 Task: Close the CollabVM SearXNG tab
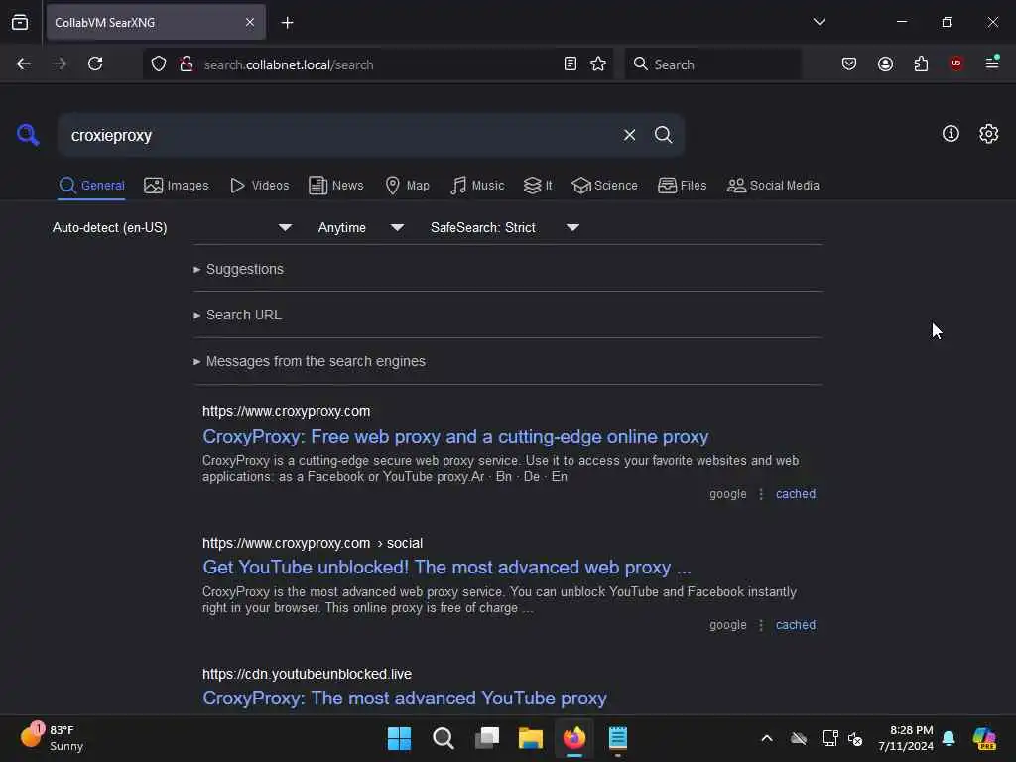coord(250,22)
